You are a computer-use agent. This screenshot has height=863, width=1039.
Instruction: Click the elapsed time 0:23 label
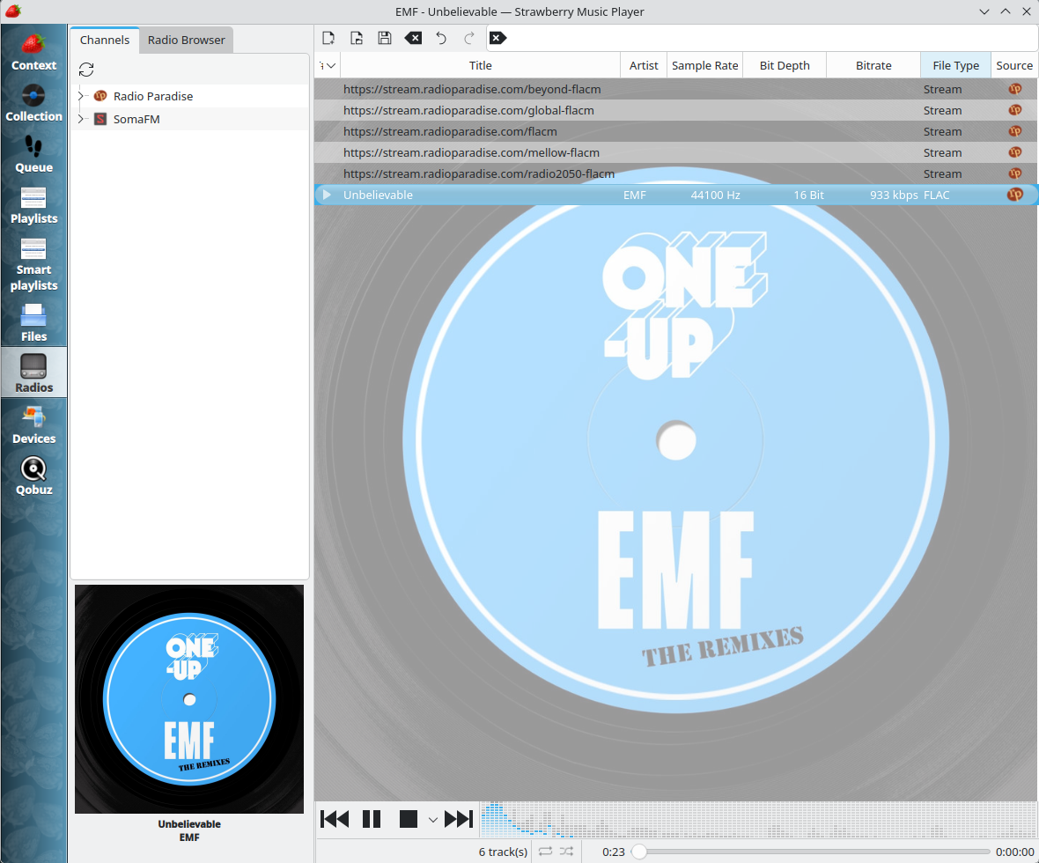(x=614, y=852)
